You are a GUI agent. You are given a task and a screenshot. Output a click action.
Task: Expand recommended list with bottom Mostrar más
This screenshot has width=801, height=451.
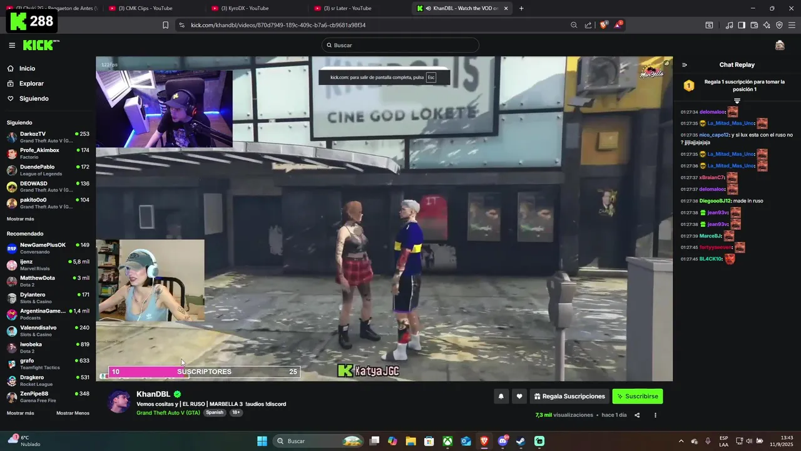click(x=21, y=413)
